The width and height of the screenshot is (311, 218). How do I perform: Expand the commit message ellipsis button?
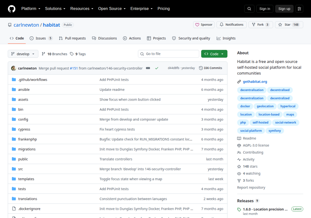click(x=148, y=68)
